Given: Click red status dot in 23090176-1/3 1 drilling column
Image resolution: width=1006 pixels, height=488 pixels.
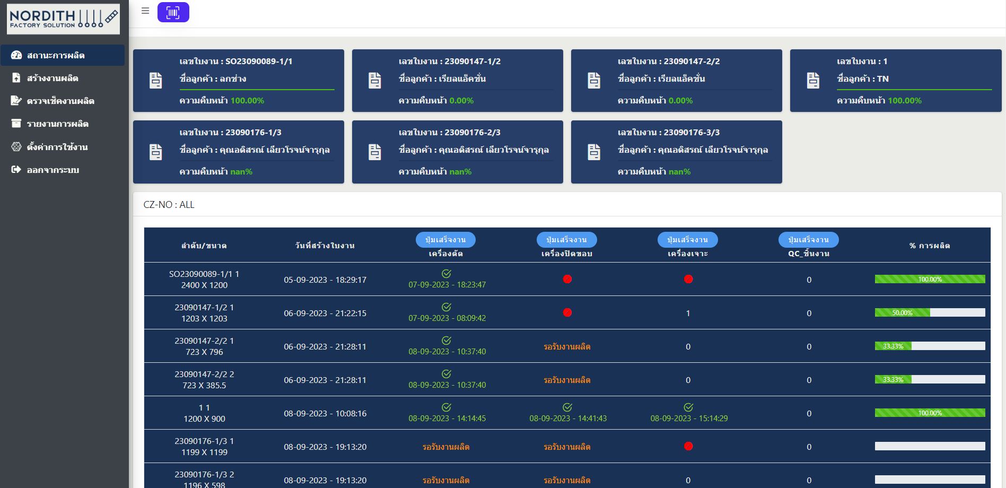Looking at the screenshot, I should tap(688, 446).
